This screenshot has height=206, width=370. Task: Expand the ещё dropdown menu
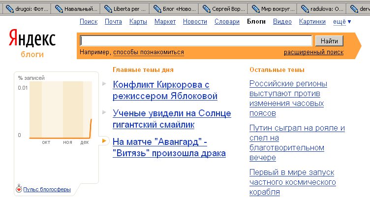pyautogui.click(x=342, y=22)
